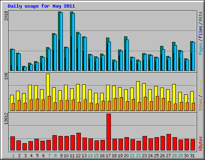
Task: Select the red KBytes bar for day 3
Action: click(24, 147)
